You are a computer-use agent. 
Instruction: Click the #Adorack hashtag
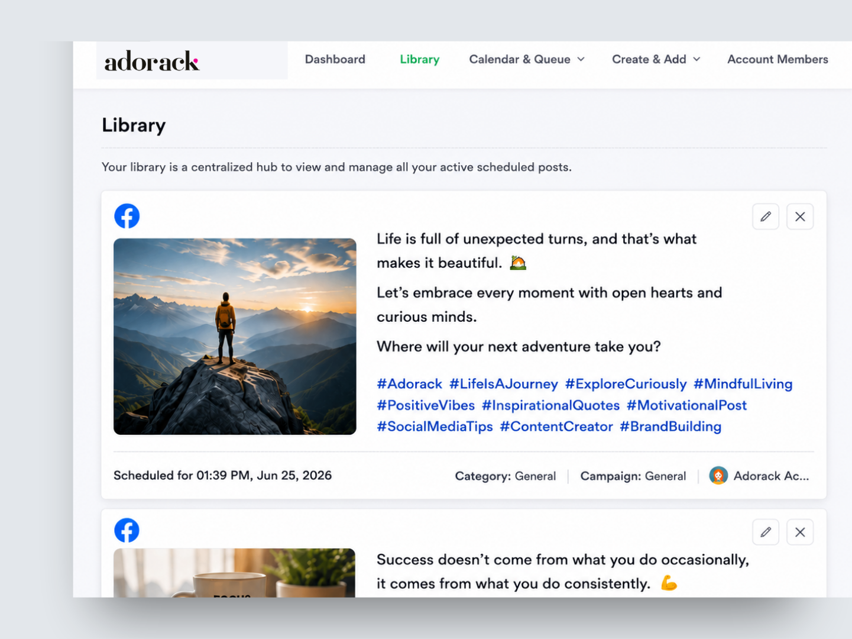tap(409, 384)
